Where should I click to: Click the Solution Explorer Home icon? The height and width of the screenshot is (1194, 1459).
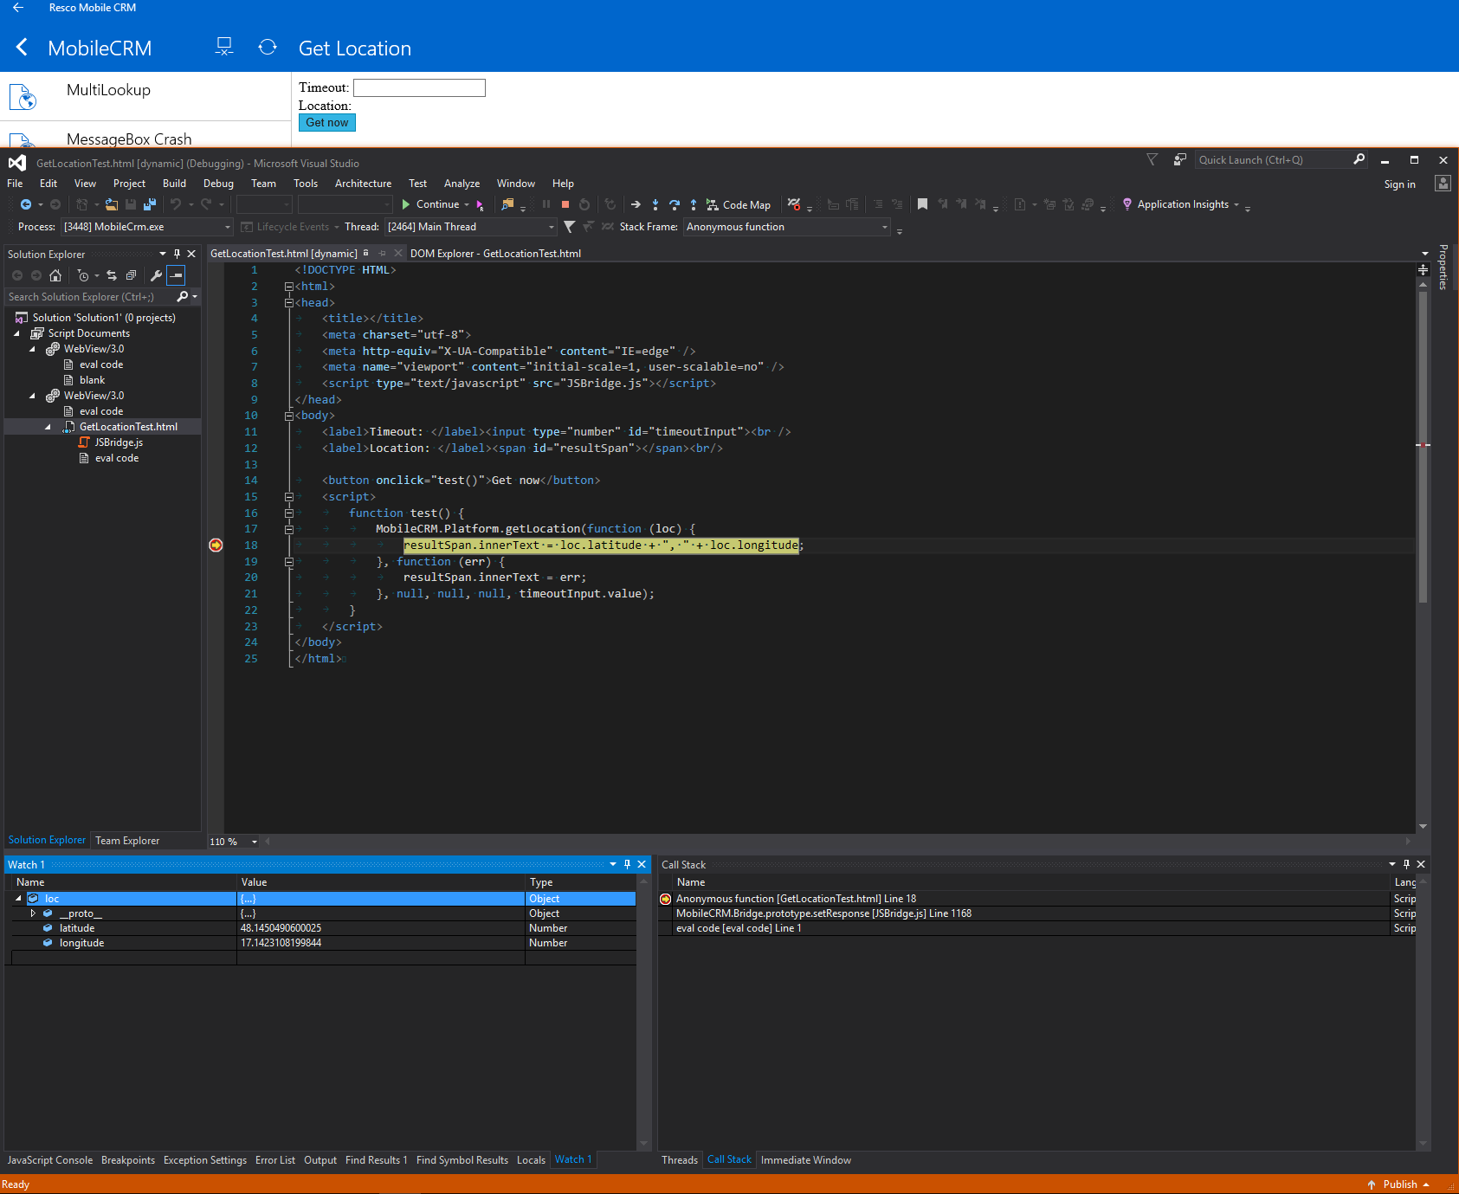point(55,276)
